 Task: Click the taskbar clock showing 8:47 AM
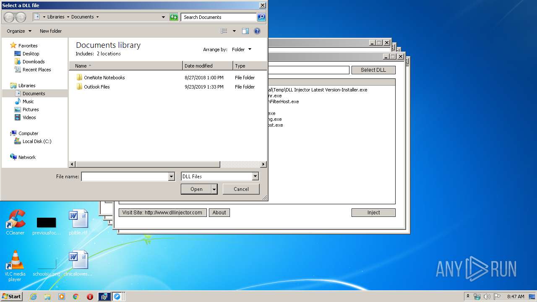[x=516, y=297]
